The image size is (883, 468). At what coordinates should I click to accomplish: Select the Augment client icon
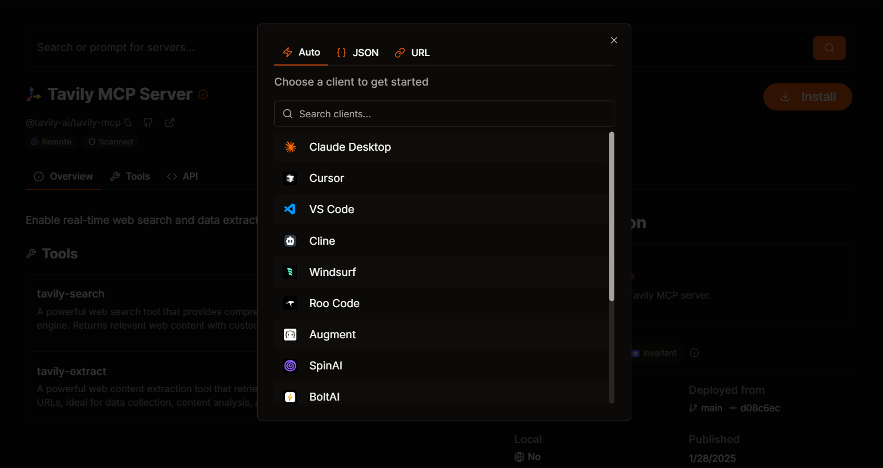pyautogui.click(x=290, y=334)
